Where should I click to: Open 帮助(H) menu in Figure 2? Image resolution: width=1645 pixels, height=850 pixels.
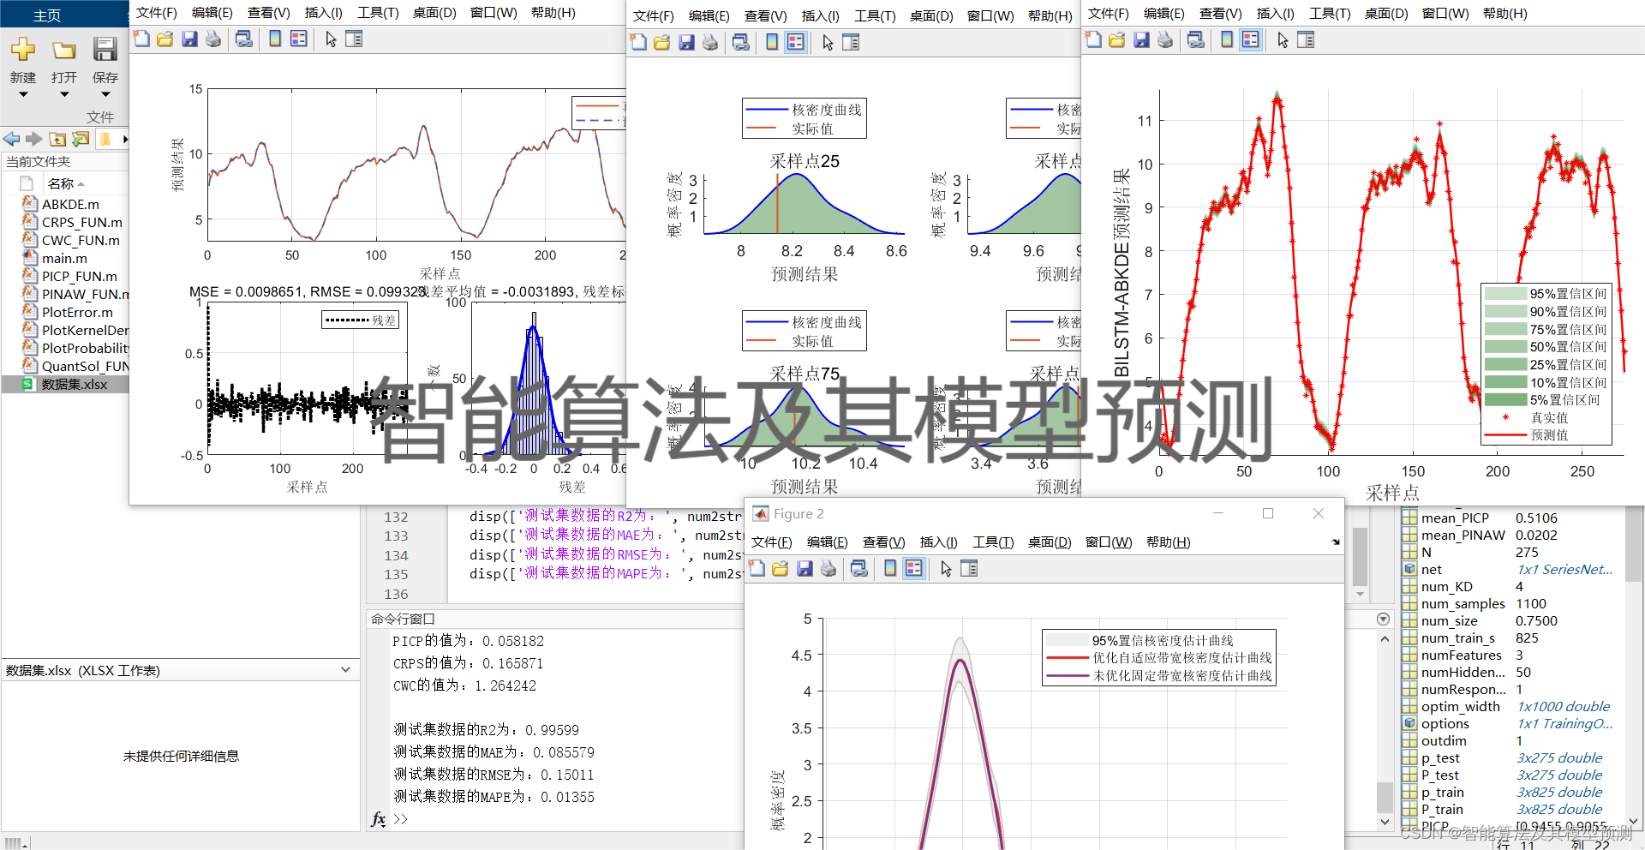tap(1168, 542)
